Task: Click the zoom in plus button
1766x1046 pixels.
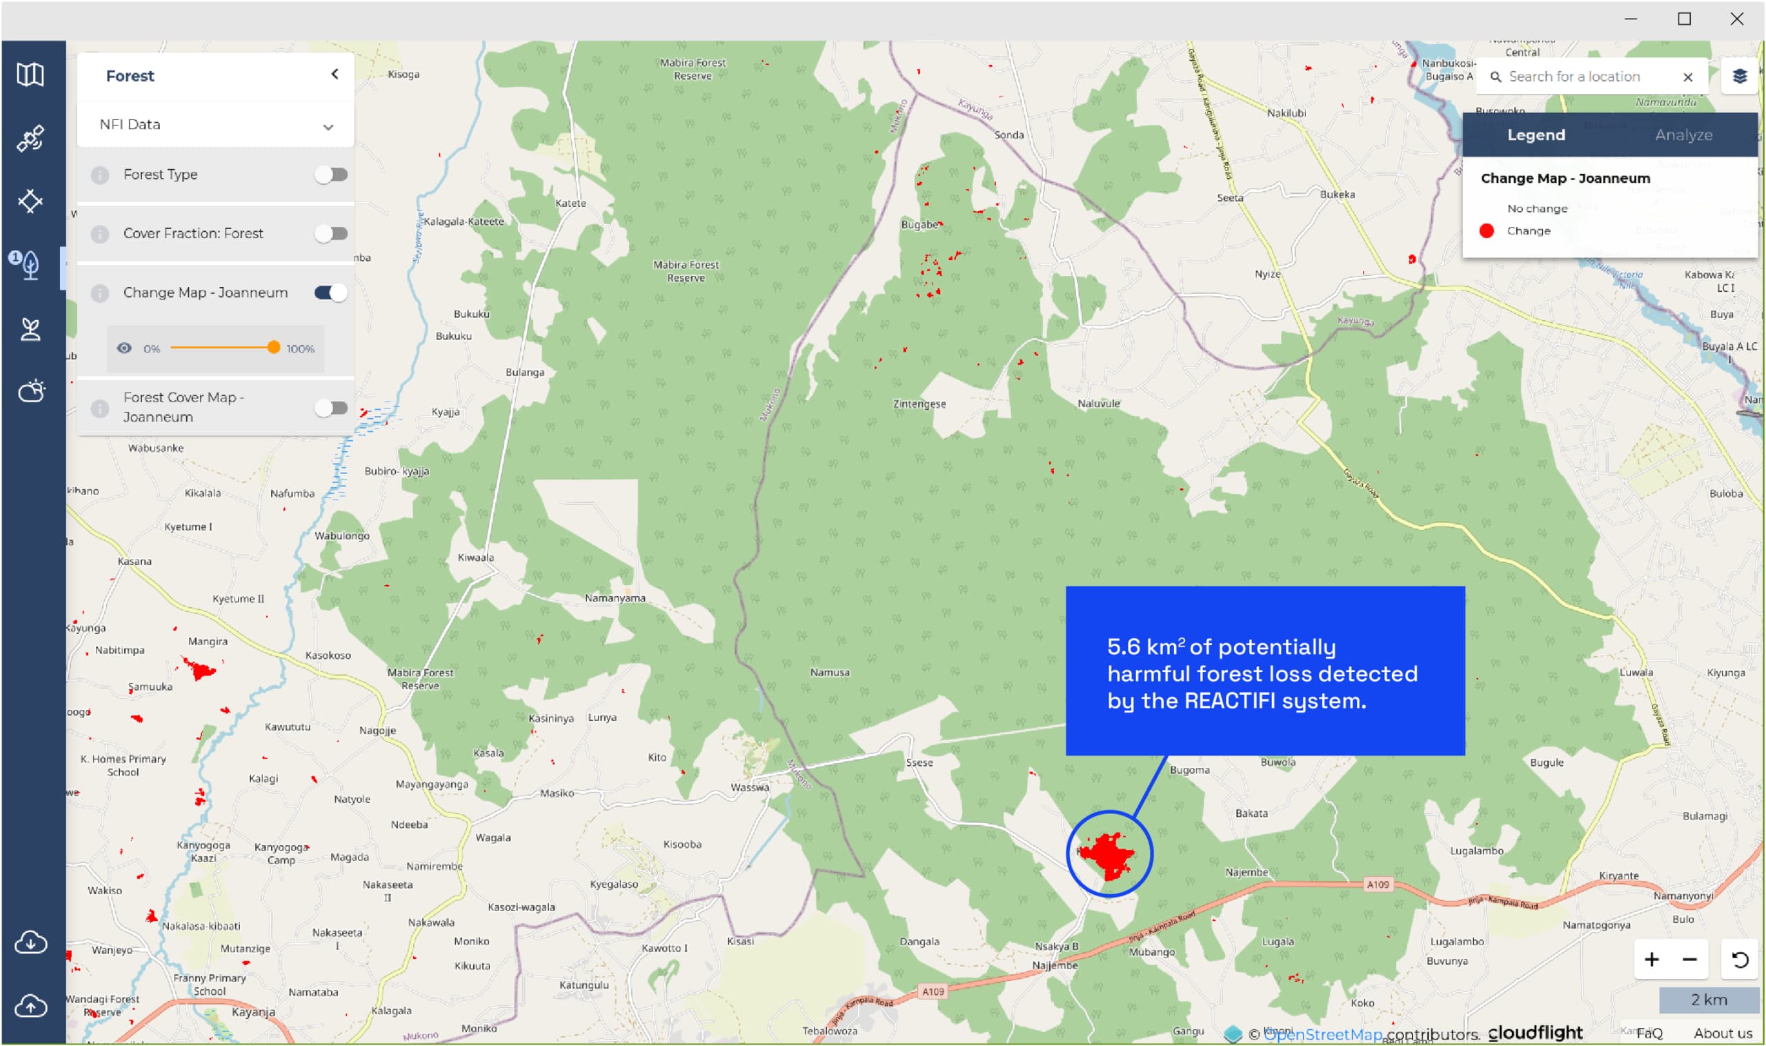Action: click(1651, 959)
